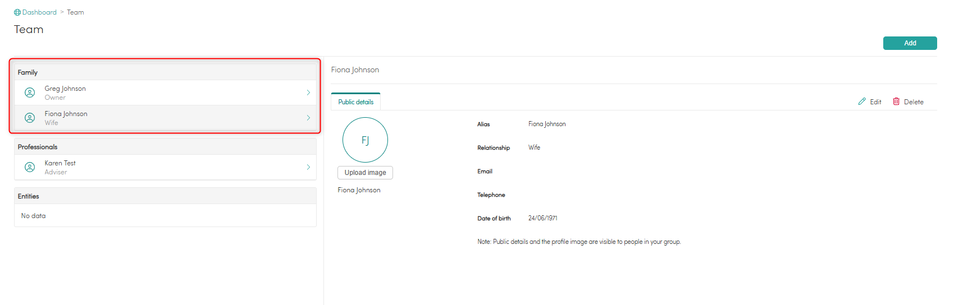Click Karen Test's profile avatar icon
954x305 pixels.
pyautogui.click(x=30, y=167)
